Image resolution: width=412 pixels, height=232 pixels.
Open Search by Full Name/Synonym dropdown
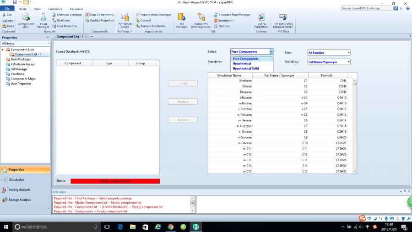[329, 62]
